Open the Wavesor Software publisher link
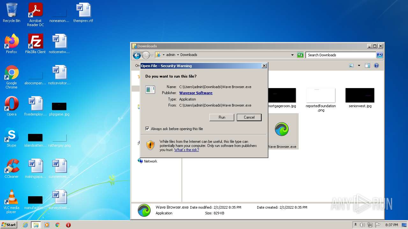 pos(196,93)
